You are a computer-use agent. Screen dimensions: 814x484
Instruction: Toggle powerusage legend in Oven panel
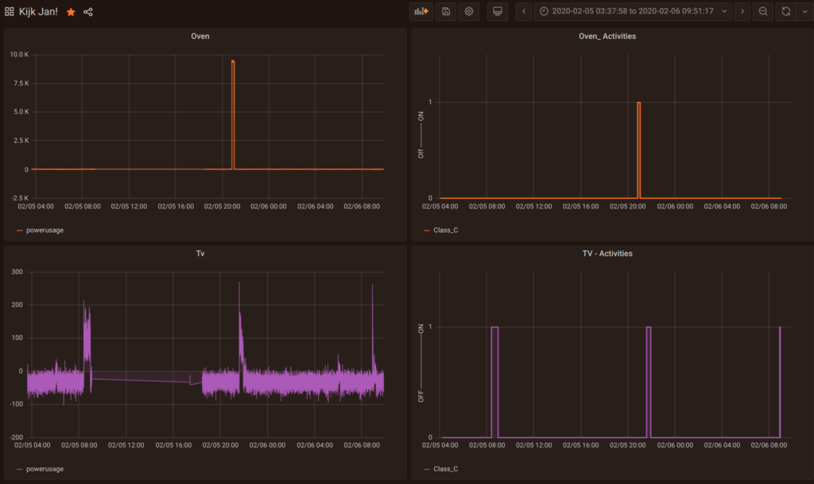tap(45, 230)
